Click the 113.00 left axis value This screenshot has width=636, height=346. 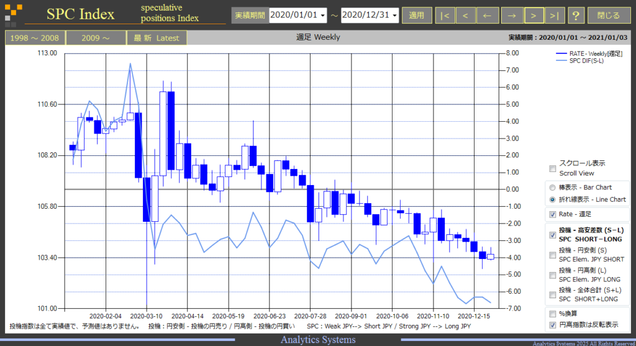tap(47, 53)
